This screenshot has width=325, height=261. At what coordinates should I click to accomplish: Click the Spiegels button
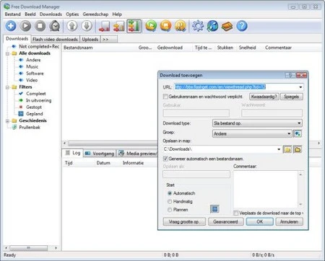click(292, 97)
